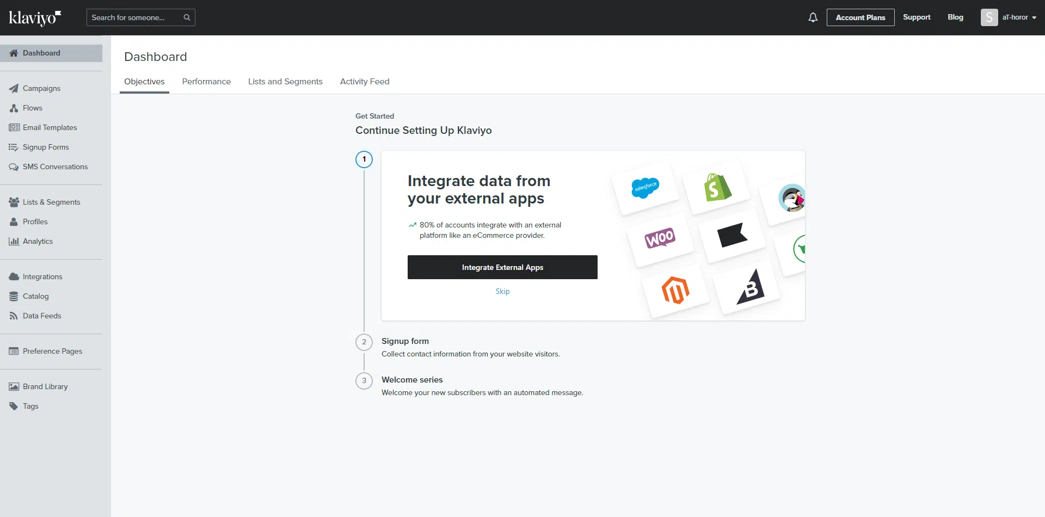This screenshot has height=517, width=1045.
Task: Switch to the Performance tab
Action: click(206, 82)
